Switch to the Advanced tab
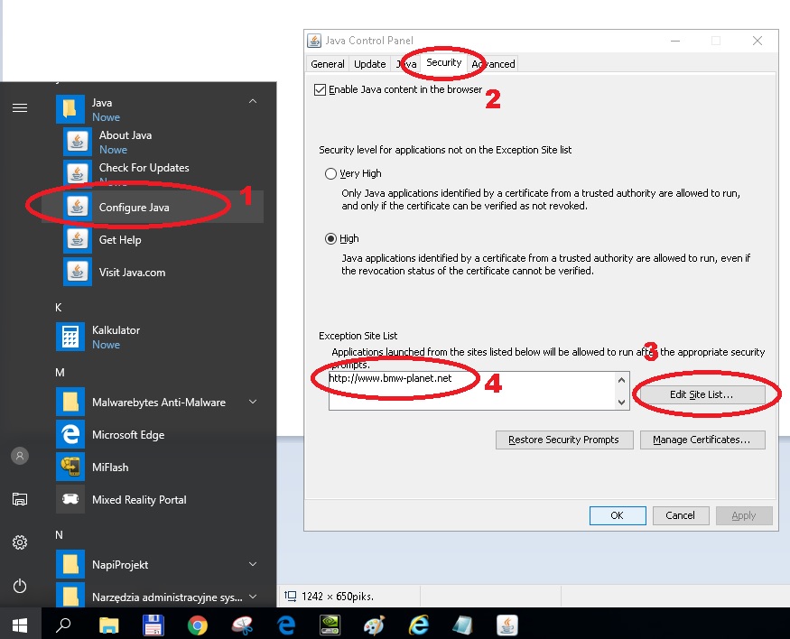 pyautogui.click(x=494, y=64)
